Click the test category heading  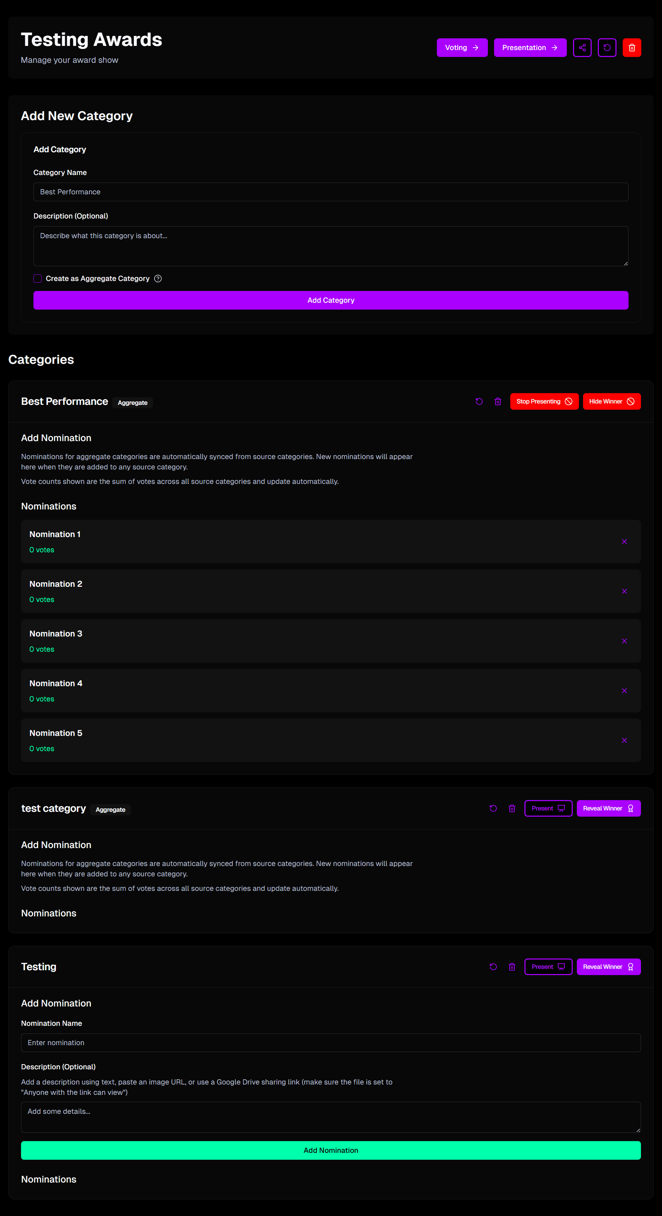click(x=53, y=808)
